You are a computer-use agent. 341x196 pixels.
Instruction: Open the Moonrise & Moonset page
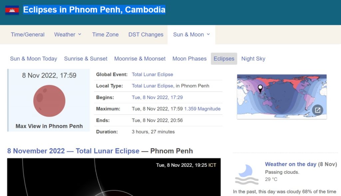tap(140, 59)
